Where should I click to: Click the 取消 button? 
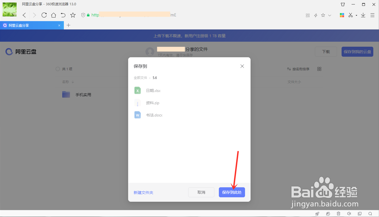coord(201,192)
